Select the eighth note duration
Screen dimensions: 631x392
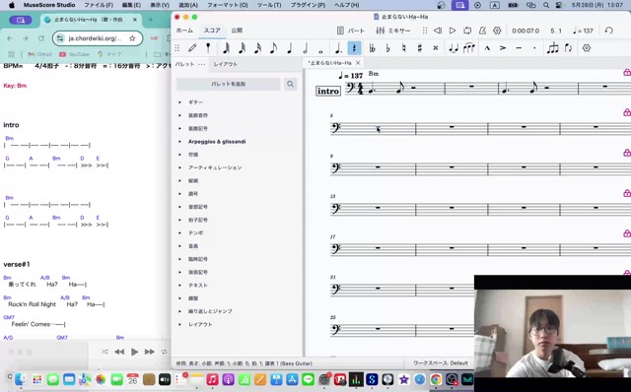(274, 48)
